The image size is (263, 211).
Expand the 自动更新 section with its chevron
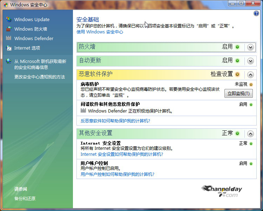click(x=250, y=61)
